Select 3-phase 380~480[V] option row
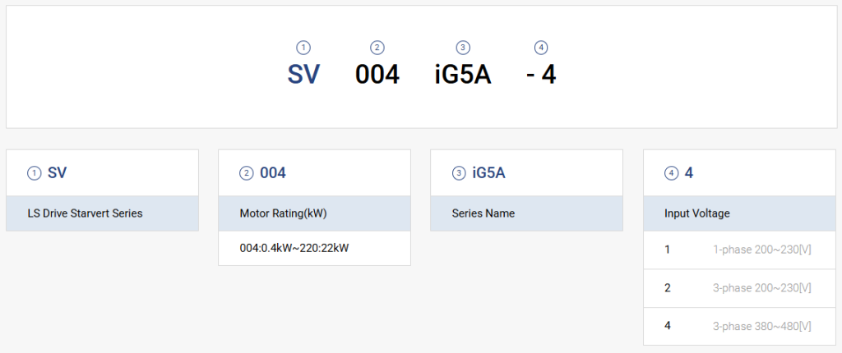The height and width of the screenshot is (353, 842). click(x=739, y=326)
